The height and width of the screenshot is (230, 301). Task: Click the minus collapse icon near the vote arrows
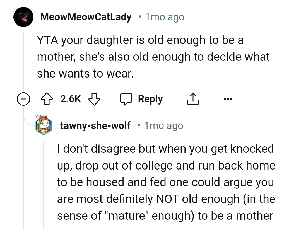coord(24,98)
